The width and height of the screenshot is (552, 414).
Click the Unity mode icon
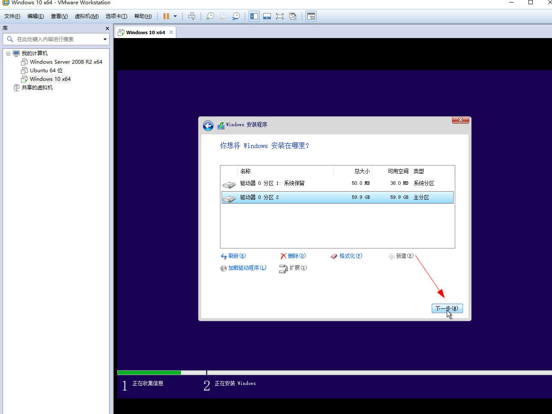pos(293,16)
